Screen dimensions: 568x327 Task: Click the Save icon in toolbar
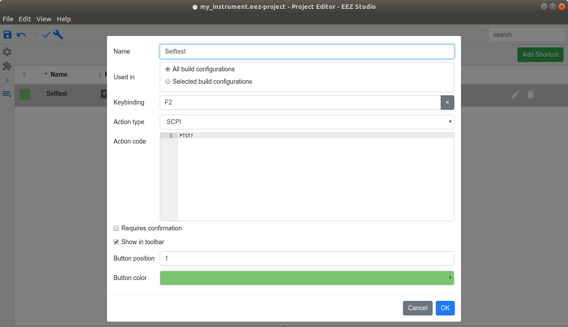[8, 35]
